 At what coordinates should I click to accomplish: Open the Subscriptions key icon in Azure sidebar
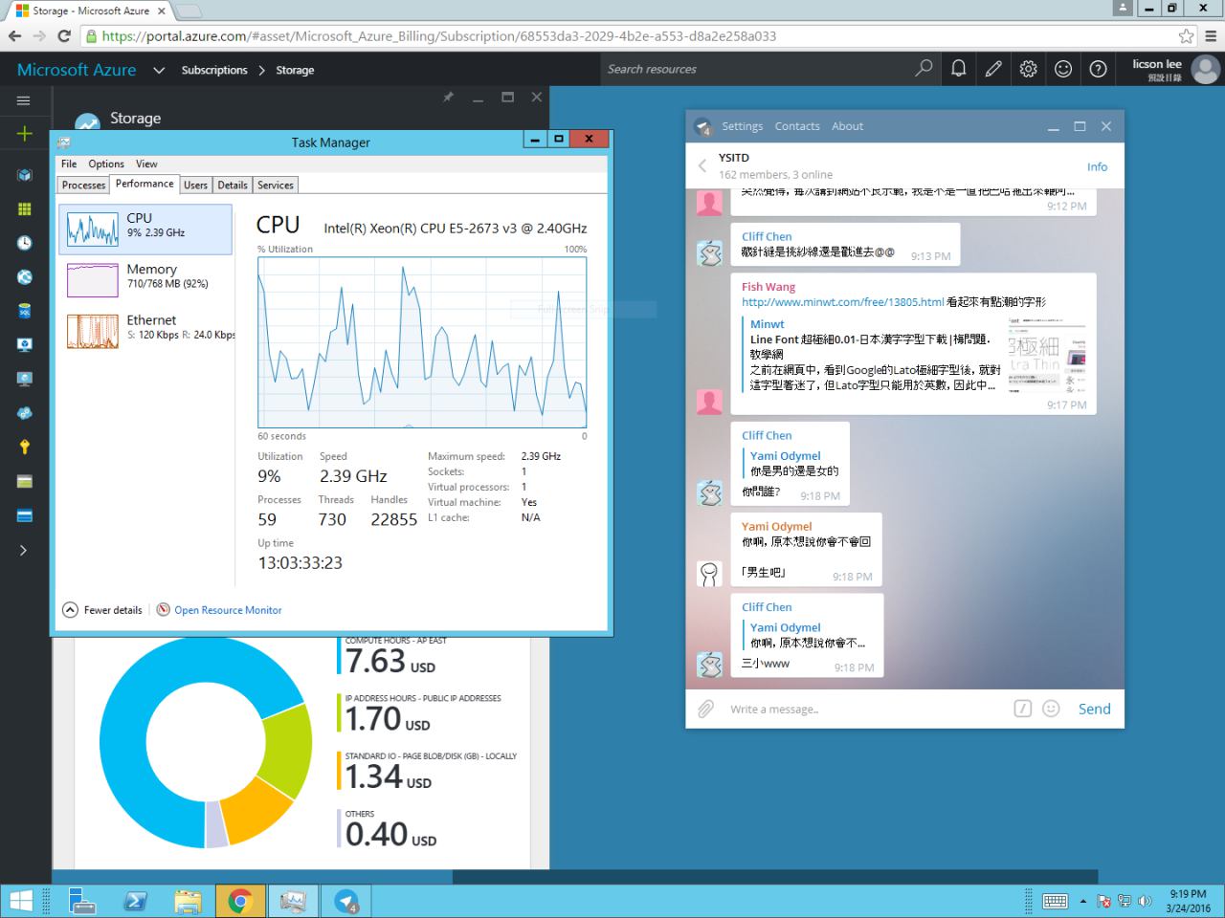[x=24, y=447]
